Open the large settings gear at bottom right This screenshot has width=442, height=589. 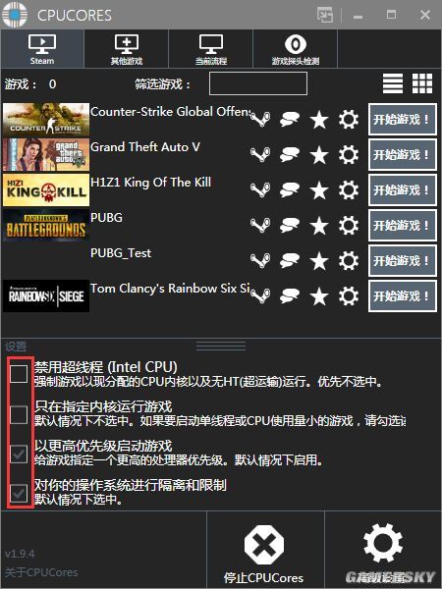[x=383, y=543]
